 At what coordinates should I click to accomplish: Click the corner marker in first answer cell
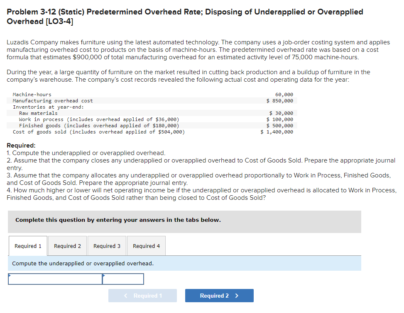pos(10,275)
